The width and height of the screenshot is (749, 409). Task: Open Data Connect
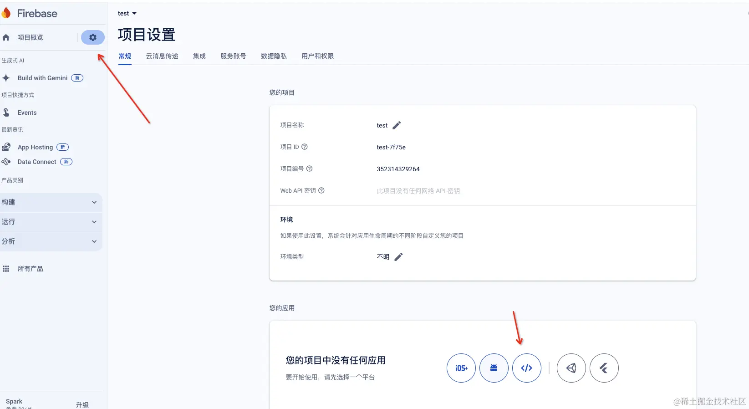(x=37, y=162)
